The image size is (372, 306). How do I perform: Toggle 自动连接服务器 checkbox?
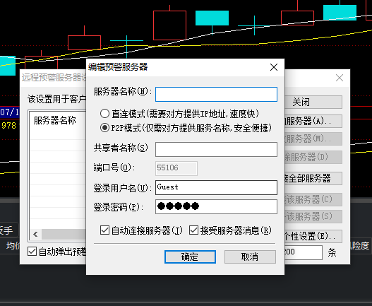104,230
